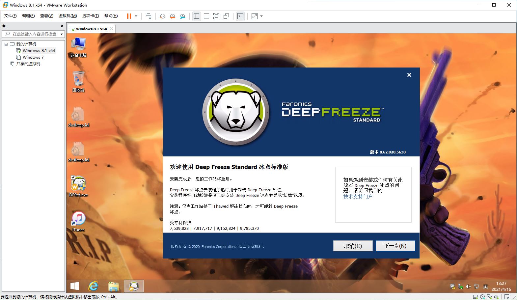Close the Windows 8.1 x64 tab
Image resolution: width=517 pixels, height=300 pixels.
[112, 29]
